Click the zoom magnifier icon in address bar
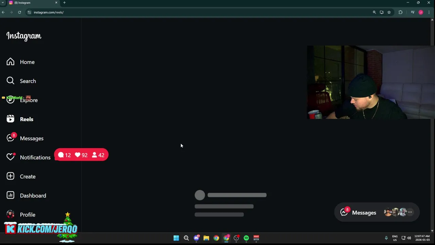This screenshot has height=245, width=435. pyautogui.click(x=374, y=12)
